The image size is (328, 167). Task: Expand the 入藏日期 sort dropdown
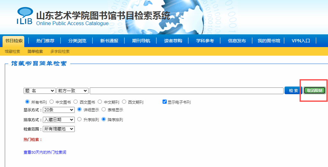pos(59,120)
